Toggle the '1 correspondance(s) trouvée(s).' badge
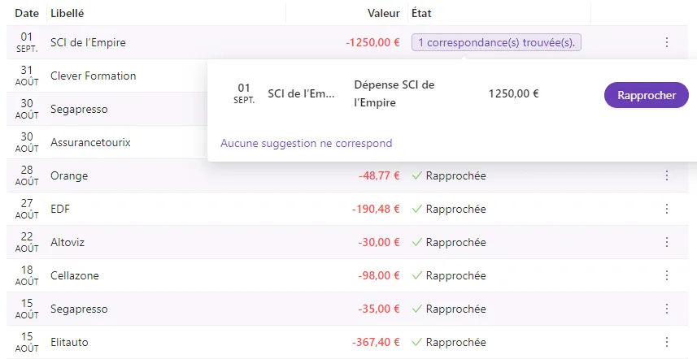This screenshot has width=697, height=359. coord(496,42)
